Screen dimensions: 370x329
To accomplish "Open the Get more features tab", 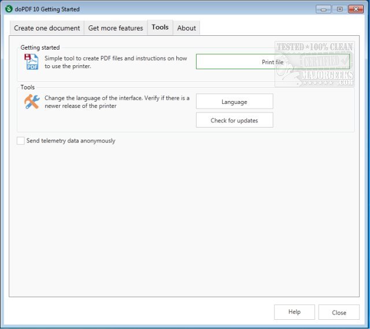I will (x=116, y=28).
